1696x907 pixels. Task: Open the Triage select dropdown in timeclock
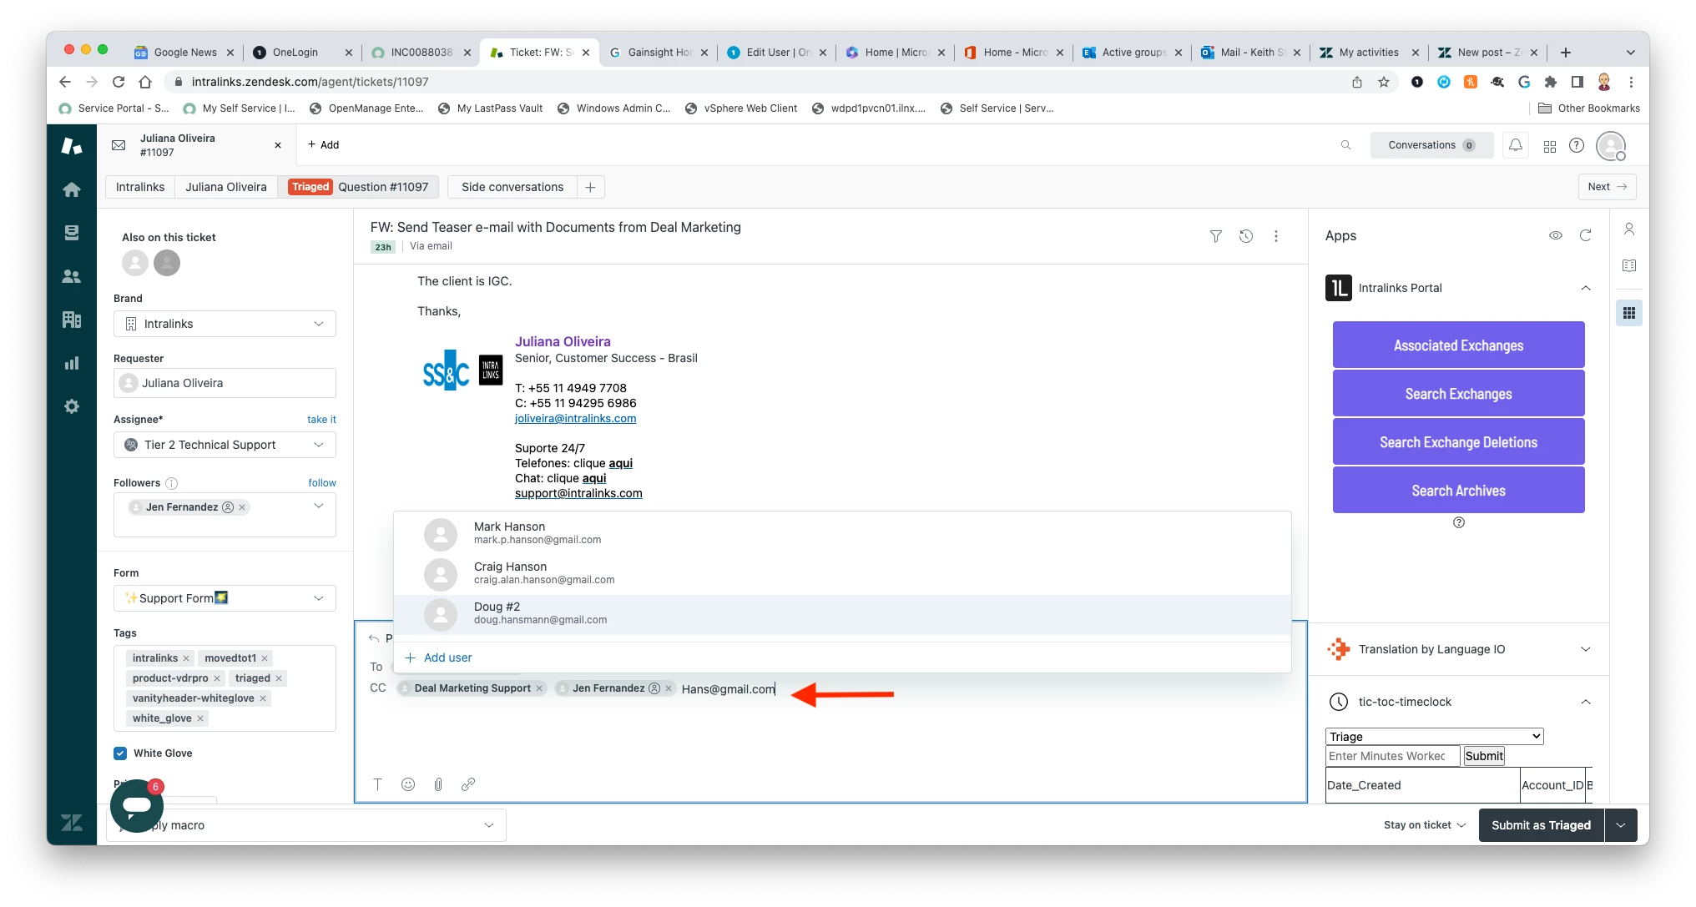[x=1434, y=736]
